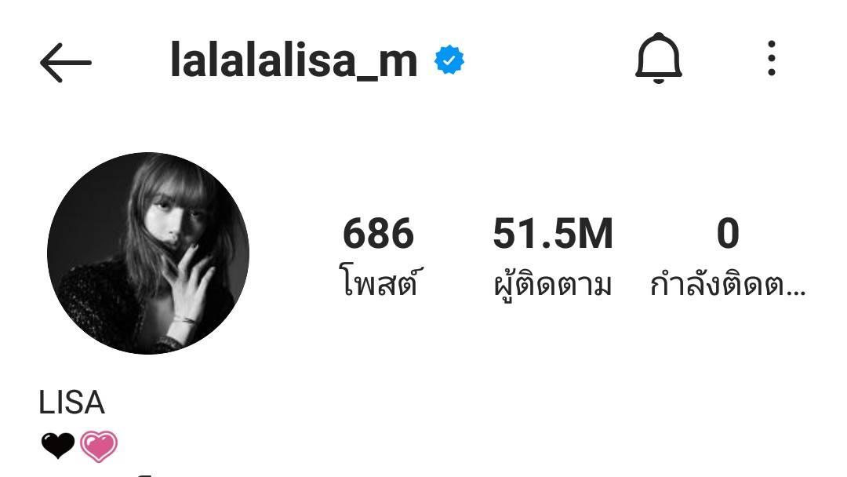Expand account options via vertical dots

[x=772, y=58]
